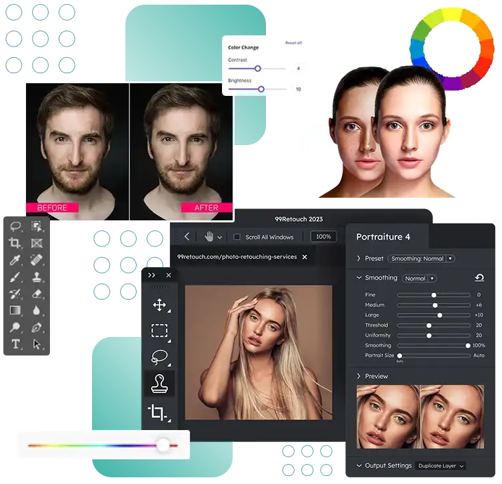Choose the Brush tool
Image resolution: width=502 pixels, height=484 pixels.
(x=15, y=277)
